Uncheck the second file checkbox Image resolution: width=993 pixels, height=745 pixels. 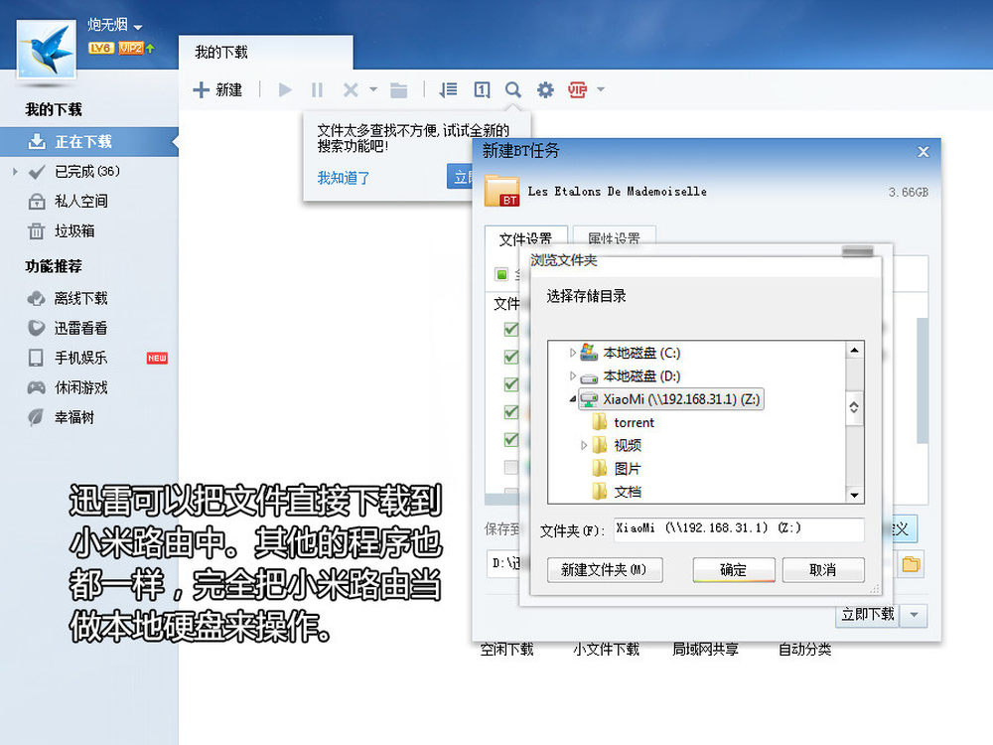pos(511,358)
